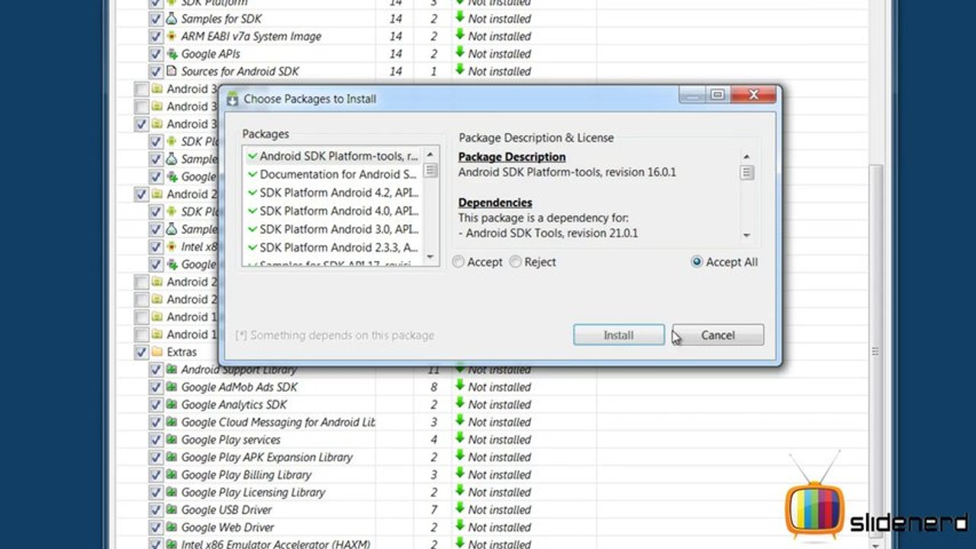Click the Cancel button
Screen dimensions: 976x549
click(718, 335)
